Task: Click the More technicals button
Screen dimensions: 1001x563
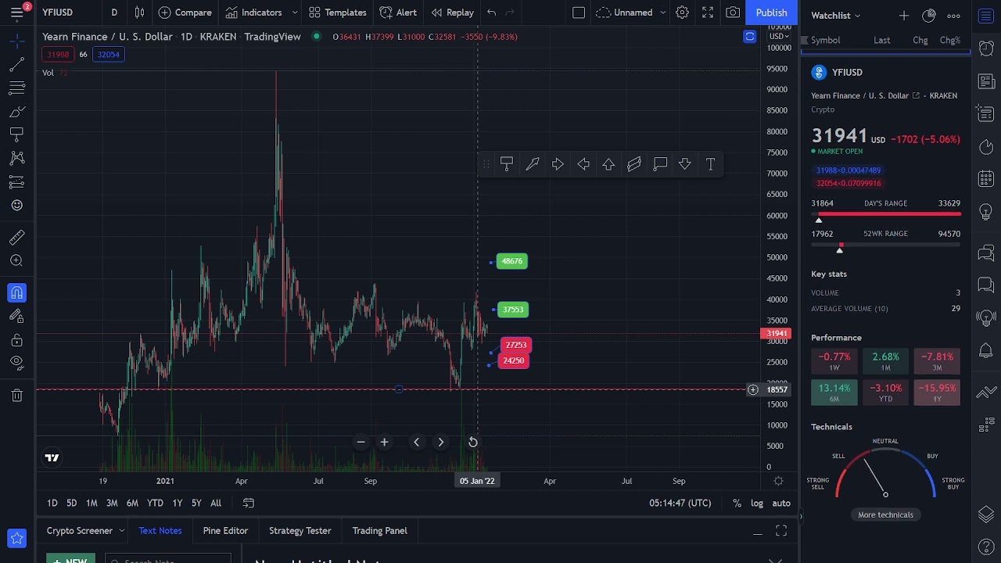Action: pyautogui.click(x=885, y=515)
